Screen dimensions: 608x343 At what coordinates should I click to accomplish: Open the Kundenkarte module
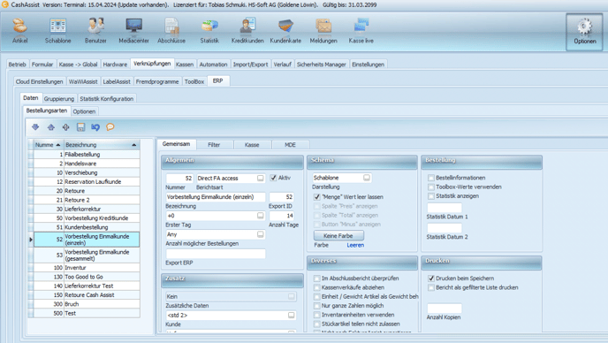click(x=285, y=31)
